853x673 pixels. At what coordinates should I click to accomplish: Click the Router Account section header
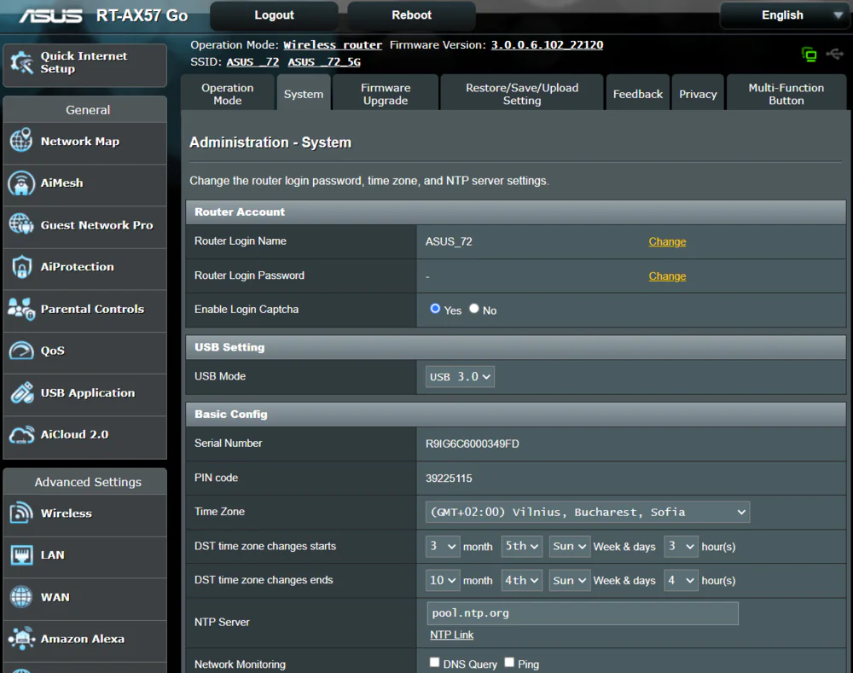pyautogui.click(x=516, y=212)
